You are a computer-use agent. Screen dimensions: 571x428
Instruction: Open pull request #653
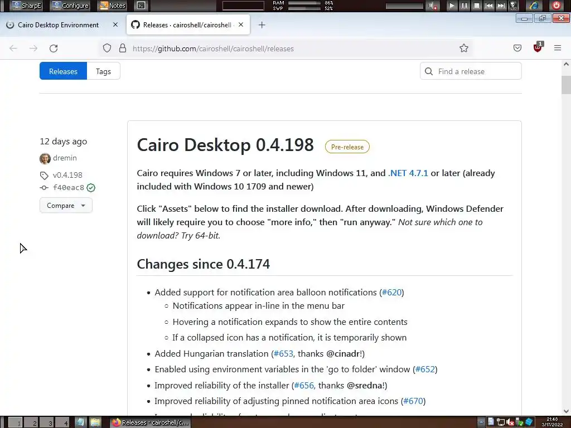[283, 353]
